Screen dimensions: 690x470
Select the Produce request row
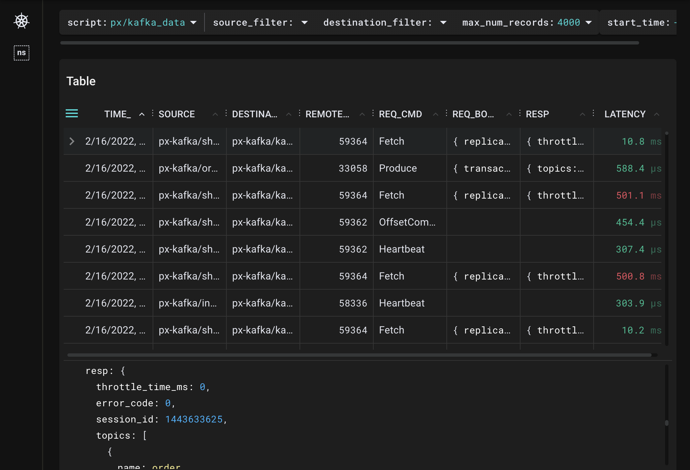[398, 168]
